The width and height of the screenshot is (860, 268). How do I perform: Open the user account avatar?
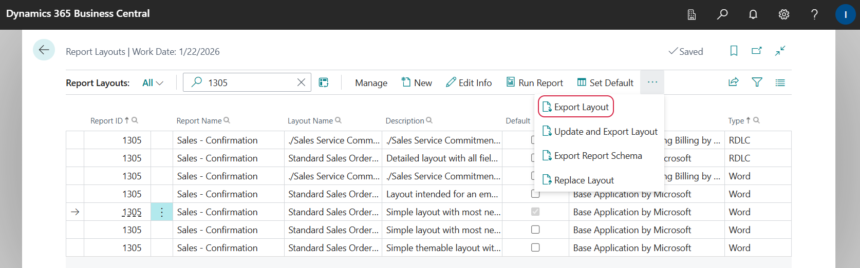[x=845, y=14]
